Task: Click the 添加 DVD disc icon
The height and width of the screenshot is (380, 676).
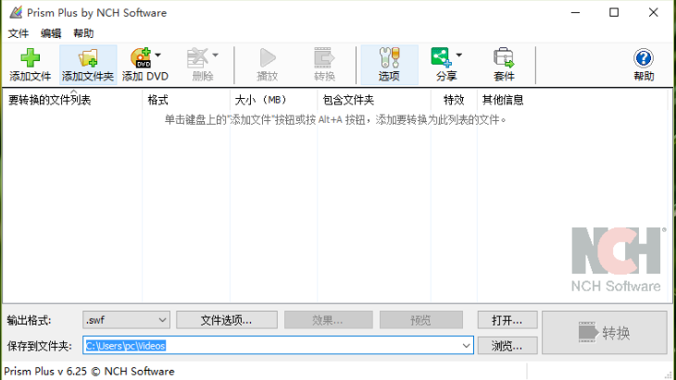Action: pyautogui.click(x=141, y=57)
